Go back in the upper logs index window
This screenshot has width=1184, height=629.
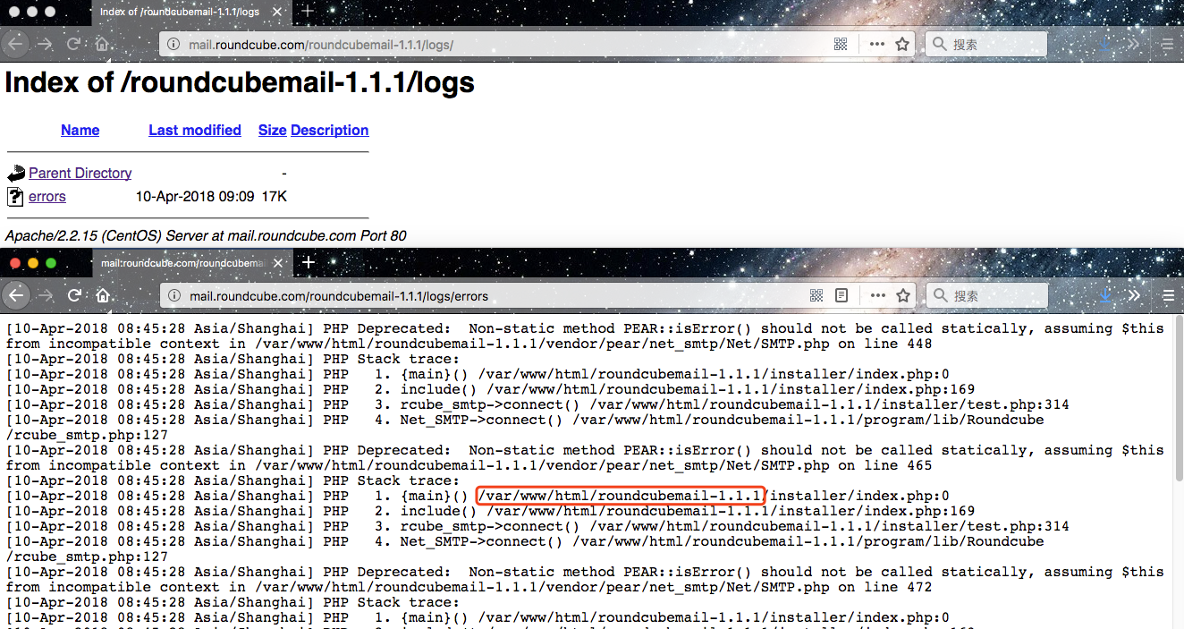[16, 44]
